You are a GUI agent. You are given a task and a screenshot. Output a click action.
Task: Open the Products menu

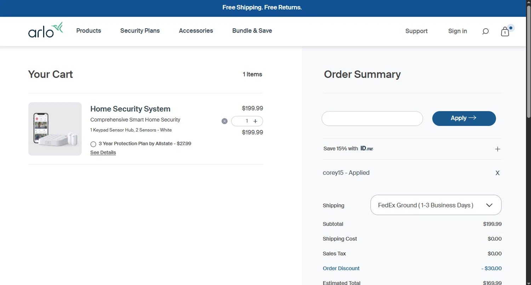pyautogui.click(x=88, y=31)
